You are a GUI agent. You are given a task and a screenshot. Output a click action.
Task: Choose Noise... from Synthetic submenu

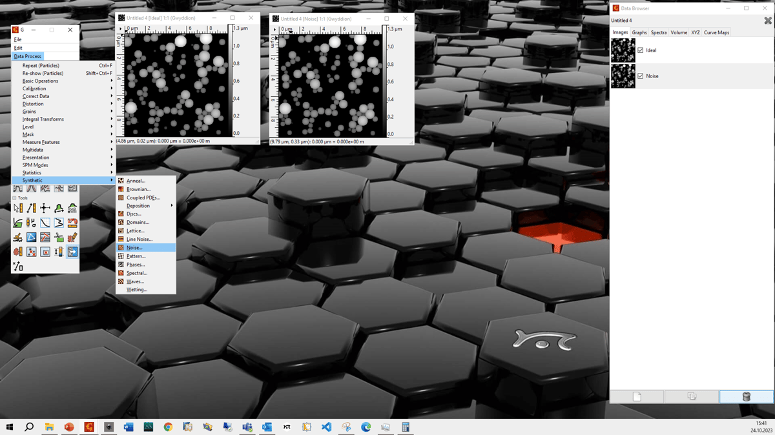[145, 248]
